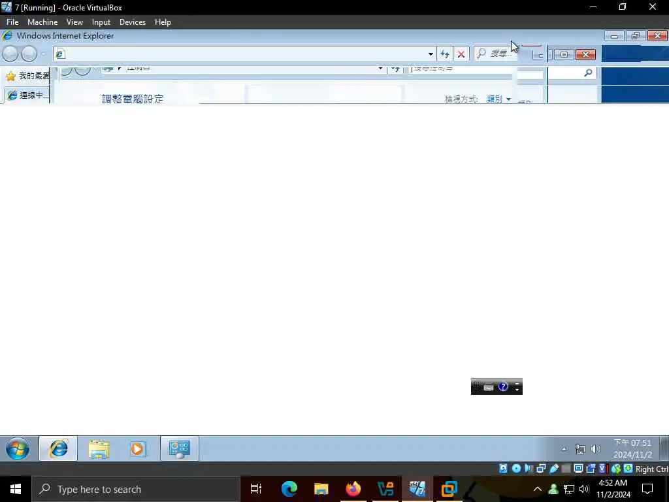
Task: Click the green keyboard capture arrow icon
Action: (628, 469)
